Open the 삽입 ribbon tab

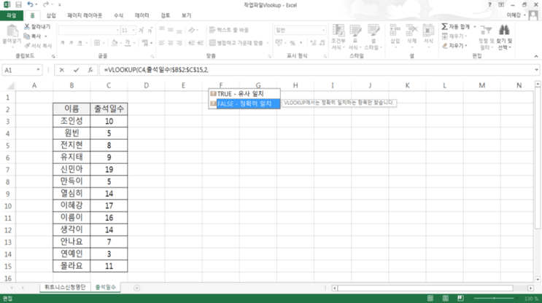51,15
